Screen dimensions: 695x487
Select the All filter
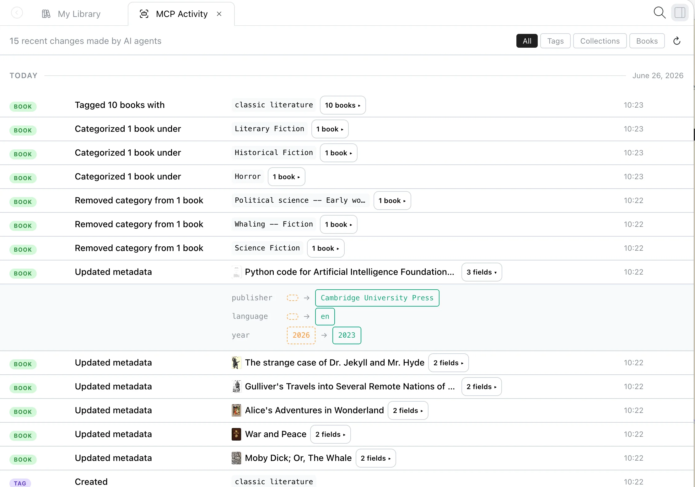coord(527,41)
